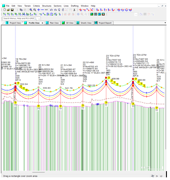Click the Init view toolbar button
This screenshot has width=170, height=180.
pyautogui.click(x=46, y=10)
